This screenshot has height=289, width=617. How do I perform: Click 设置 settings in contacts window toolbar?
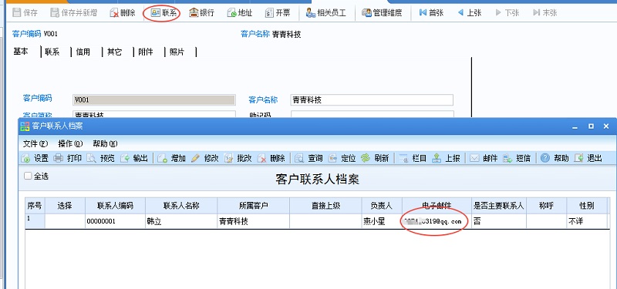pos(35,158)
